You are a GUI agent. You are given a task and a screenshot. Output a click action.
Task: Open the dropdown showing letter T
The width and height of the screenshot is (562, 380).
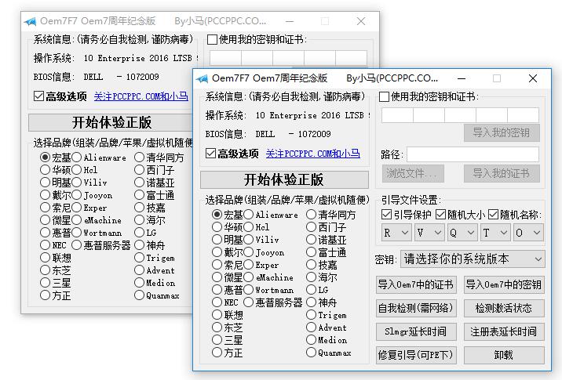(495, 233)
